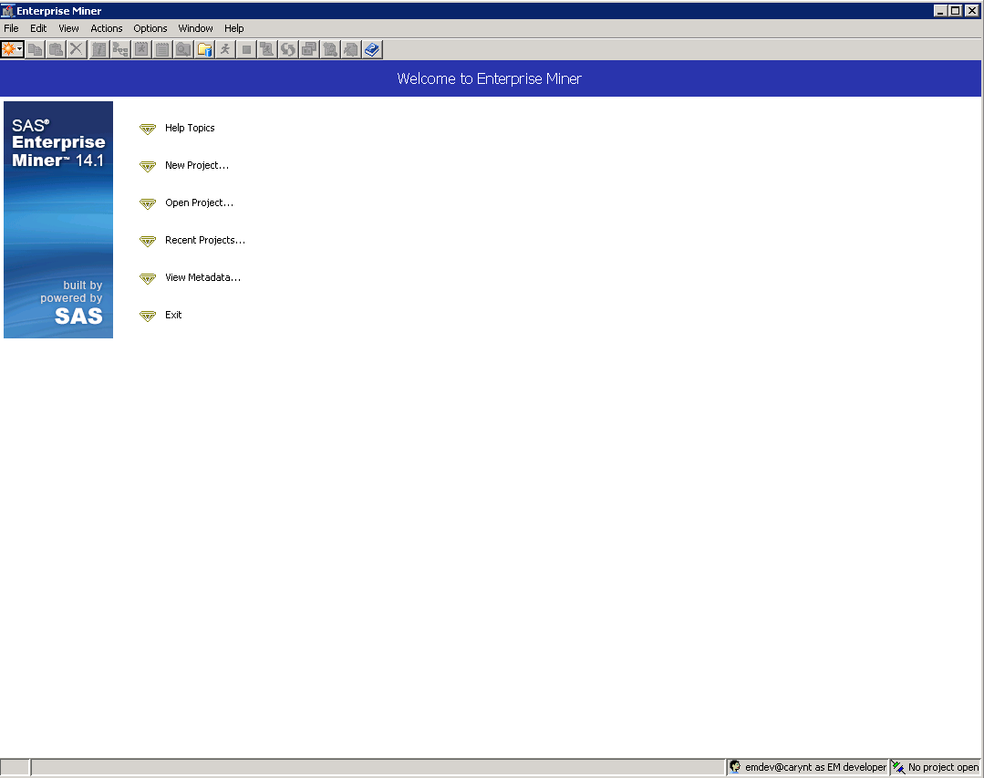Click the View Metadata... link
The width and height of the screenshot is (984, 778).
202,278
